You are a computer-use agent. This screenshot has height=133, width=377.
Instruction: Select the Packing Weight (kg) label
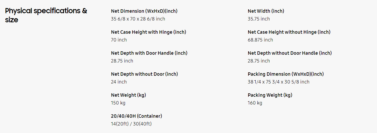coord(270,95)
